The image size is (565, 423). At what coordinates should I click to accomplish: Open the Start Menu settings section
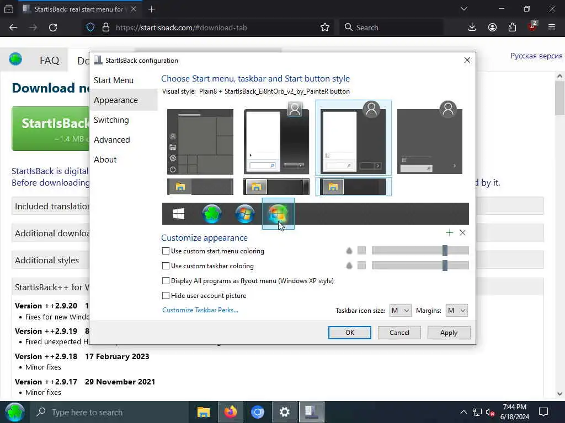114,80
